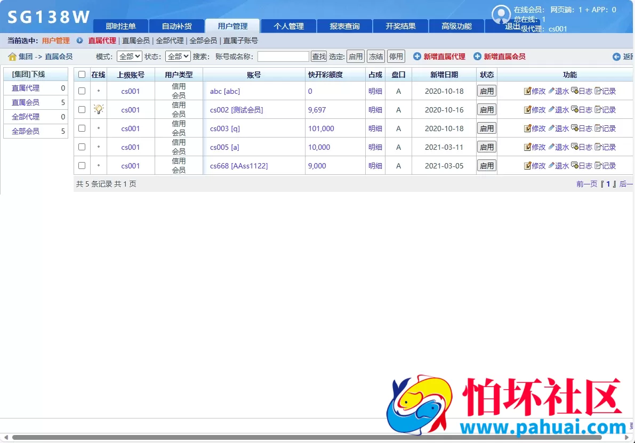Screen dimensions: 635x443
Task: Click the 停用 button in toolbar
Action: coord(396,57)
